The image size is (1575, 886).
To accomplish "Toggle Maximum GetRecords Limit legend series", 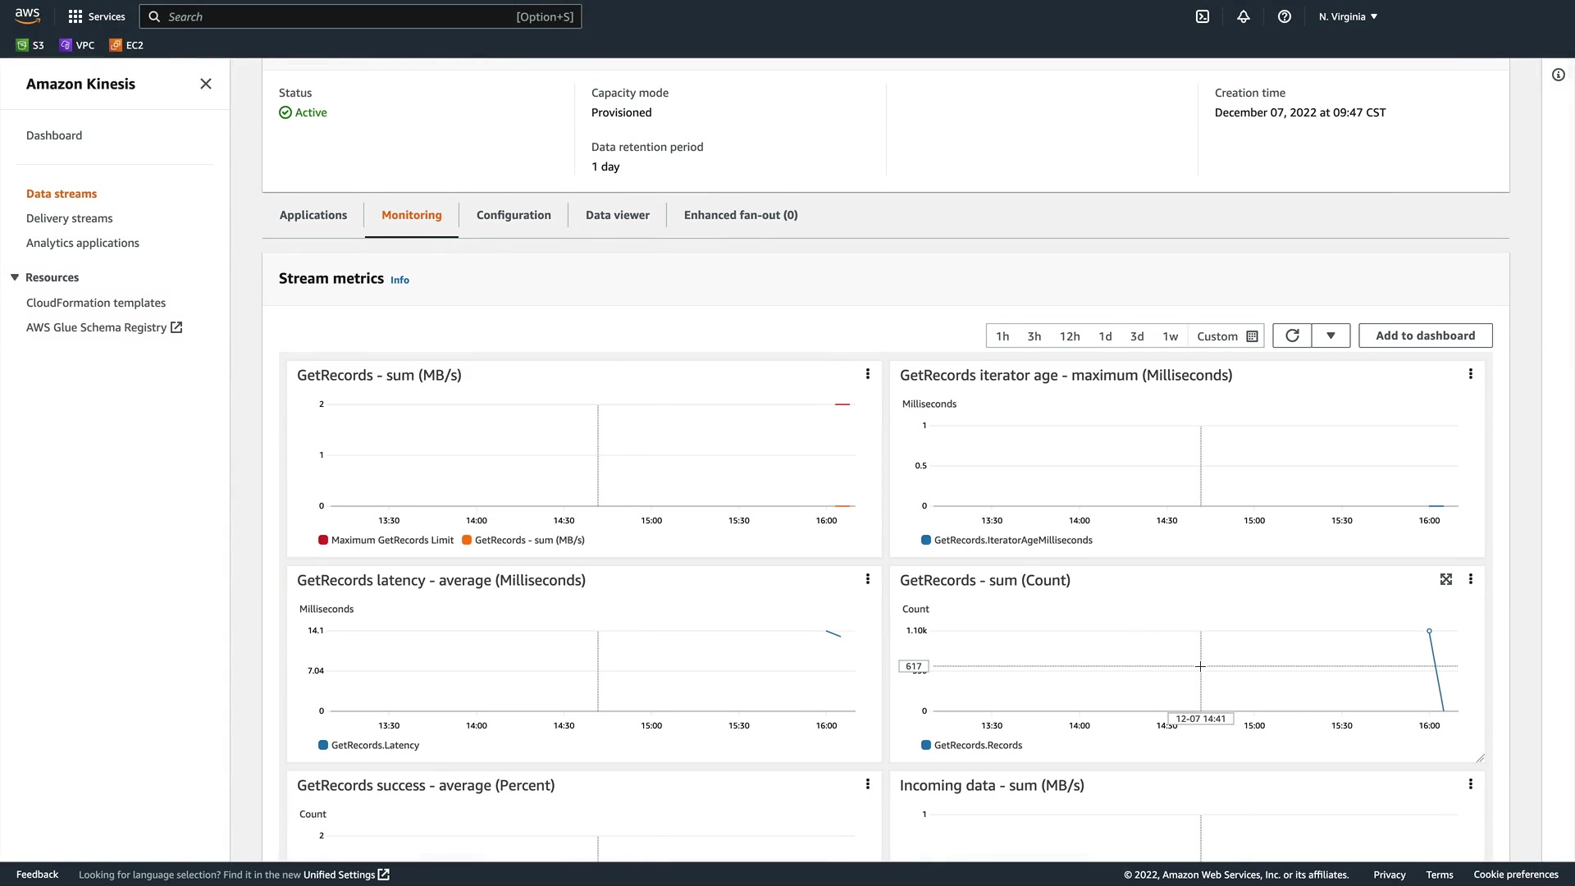I will pos(386,540).
